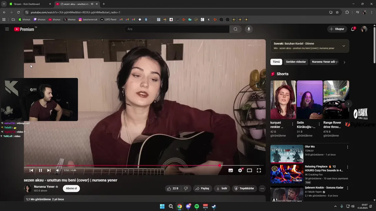Dislike the video
Screen dimensions: 376x211
click(186, 188)
